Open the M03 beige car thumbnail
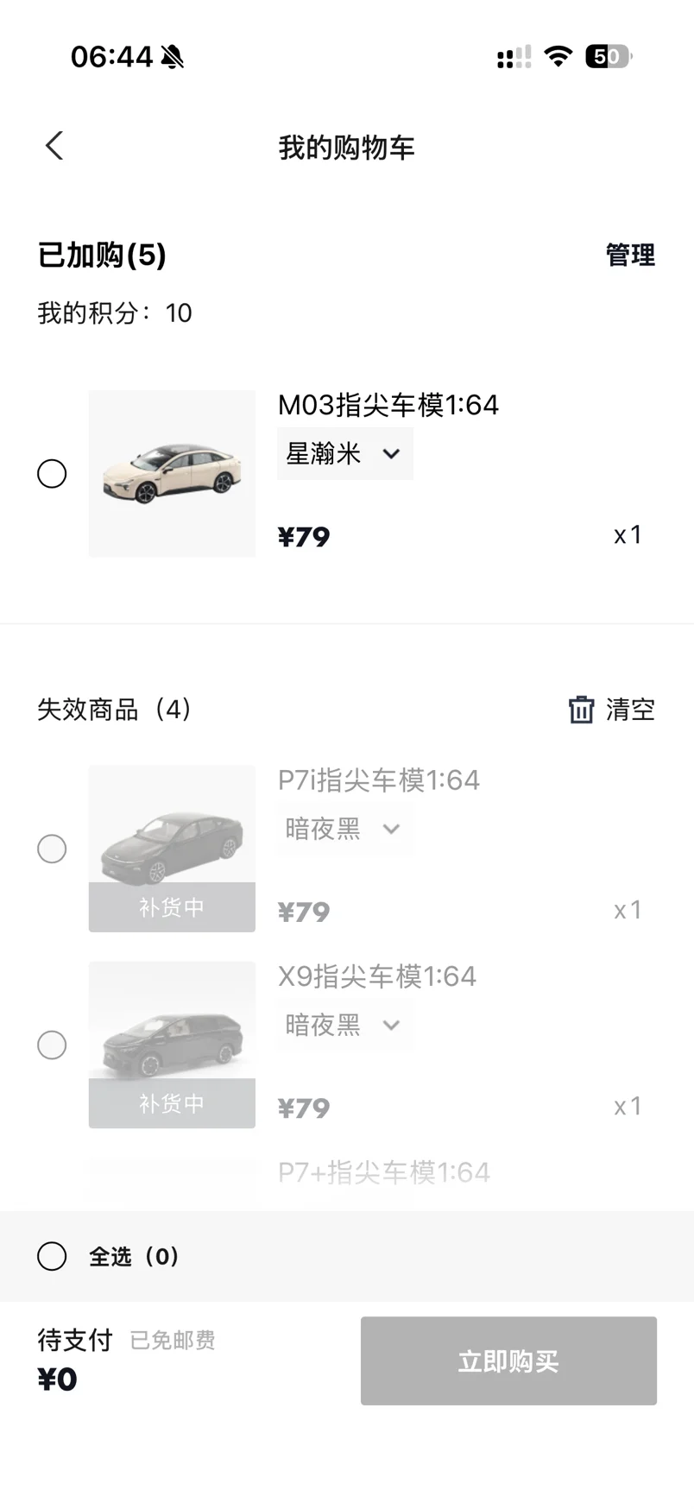694x1509 pixels. coord(172,474)
